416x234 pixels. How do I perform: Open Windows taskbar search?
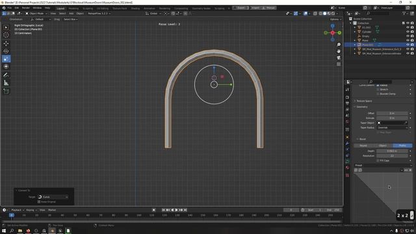click(12, 231)
